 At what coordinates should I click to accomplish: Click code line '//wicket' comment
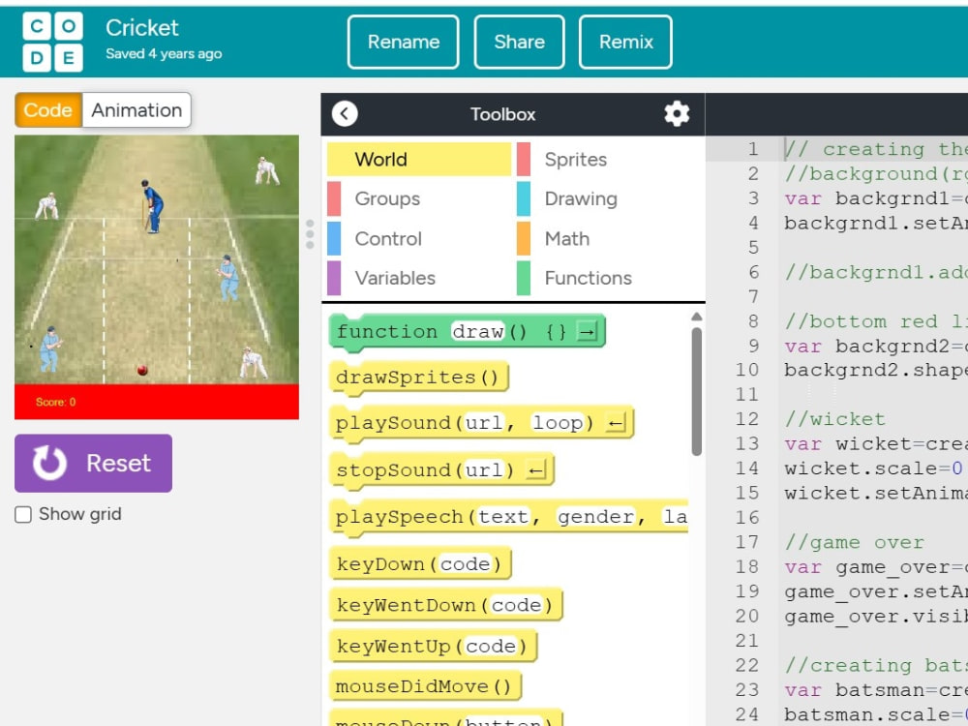pos(834,419)
